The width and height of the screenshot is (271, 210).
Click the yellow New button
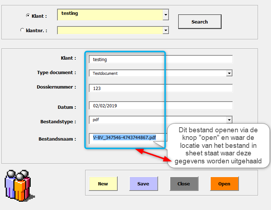click(103, 184)
